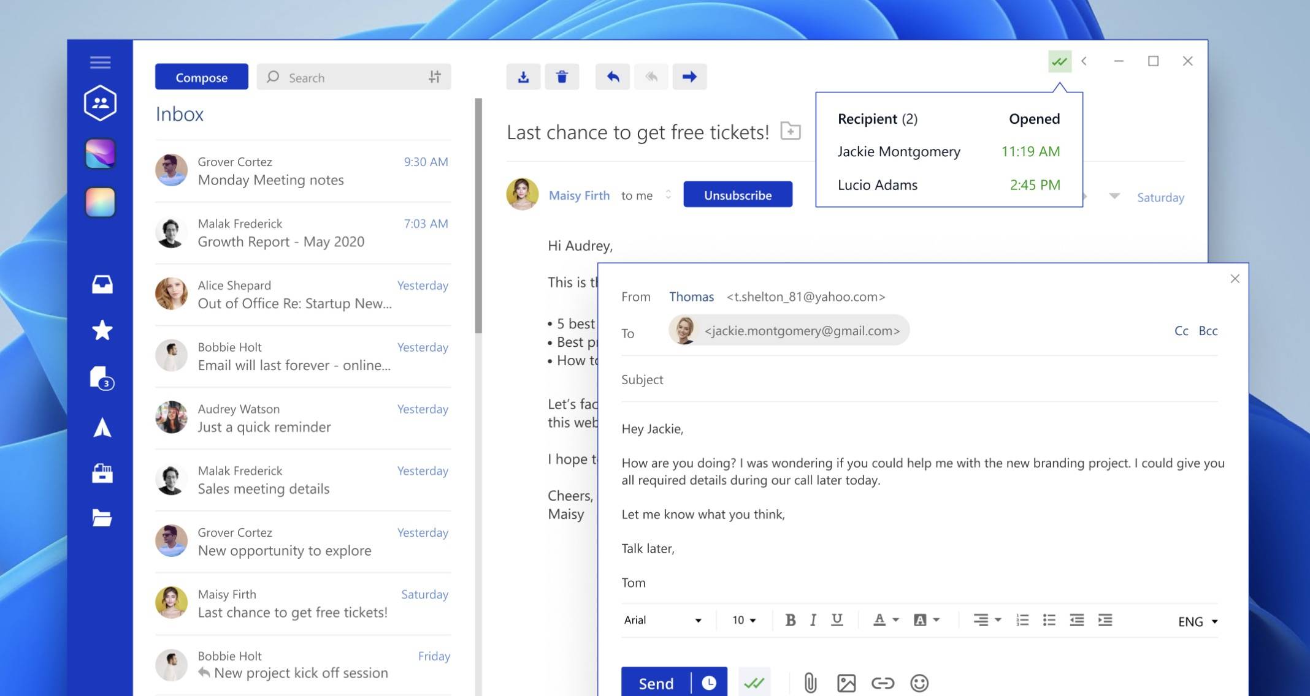
Task: Insert an emoji with the smiley icon
Action: pyautogui.click(x=919, y=683)
